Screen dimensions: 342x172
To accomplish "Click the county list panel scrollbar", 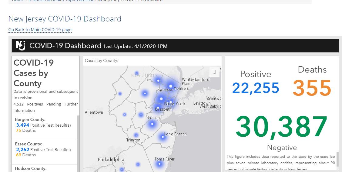I will [79, 144].
